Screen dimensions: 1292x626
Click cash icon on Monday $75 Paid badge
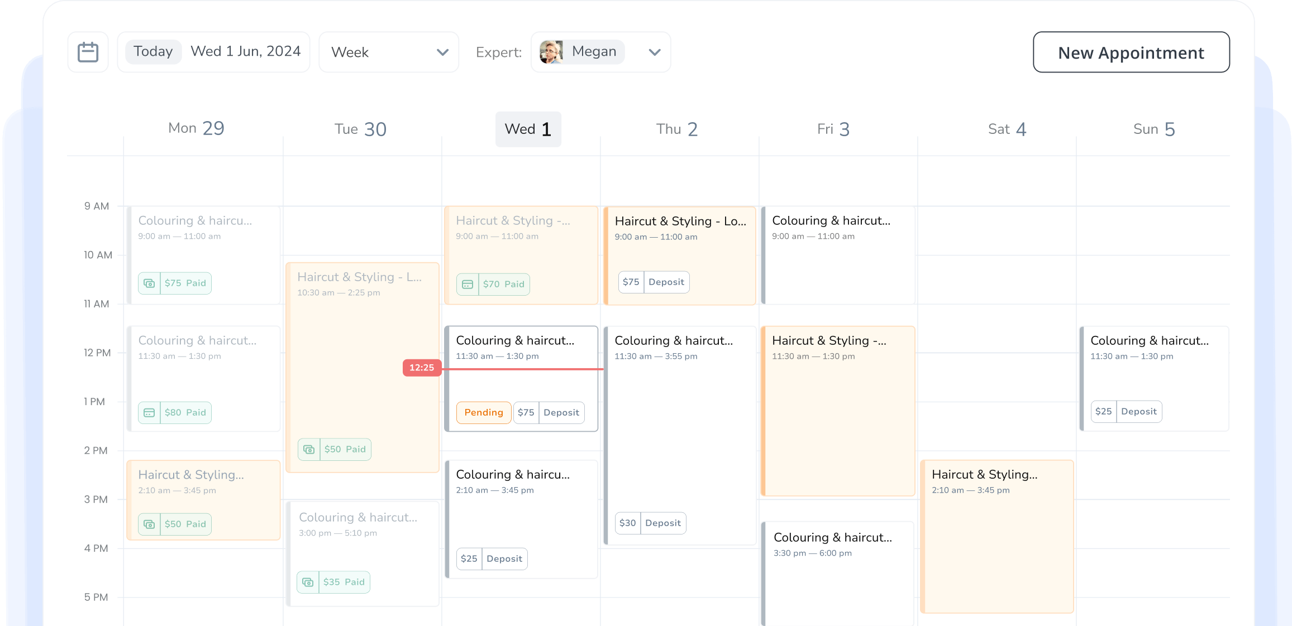tap(149, 283)
